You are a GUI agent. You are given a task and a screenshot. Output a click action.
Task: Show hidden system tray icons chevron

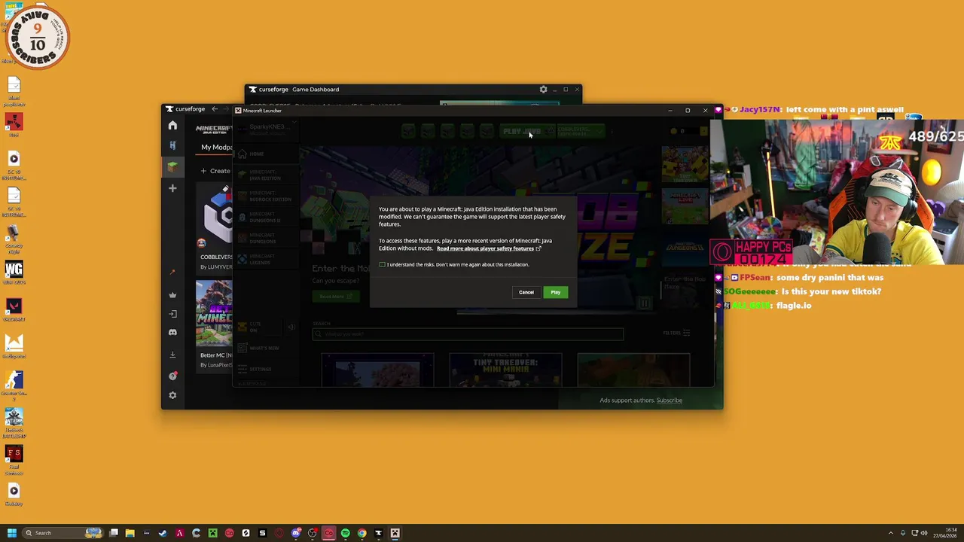[x=890, y=533]
